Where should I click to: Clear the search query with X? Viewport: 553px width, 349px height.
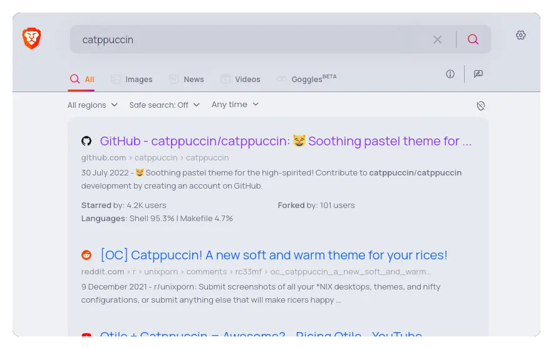coord(437,39)
